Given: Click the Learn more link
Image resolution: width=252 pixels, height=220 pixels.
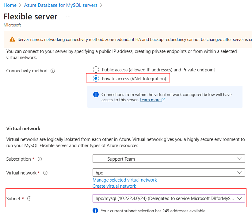Looking at the screenshot, I should tap(150, 100).
